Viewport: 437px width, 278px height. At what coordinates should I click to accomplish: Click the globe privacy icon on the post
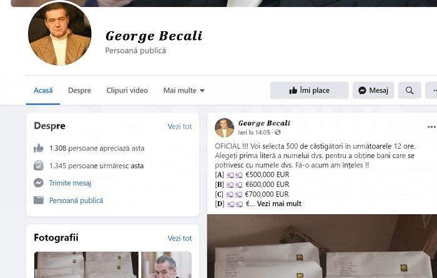[x=278, y=132]
